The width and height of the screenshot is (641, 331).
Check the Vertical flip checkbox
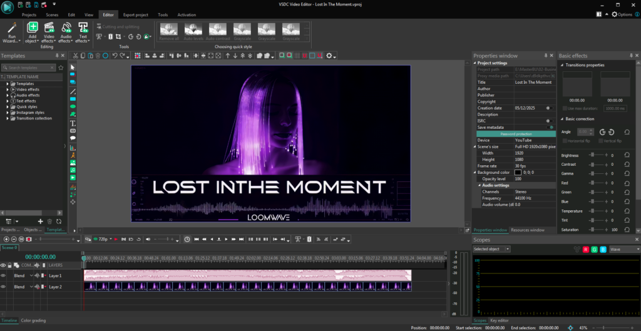601,141
